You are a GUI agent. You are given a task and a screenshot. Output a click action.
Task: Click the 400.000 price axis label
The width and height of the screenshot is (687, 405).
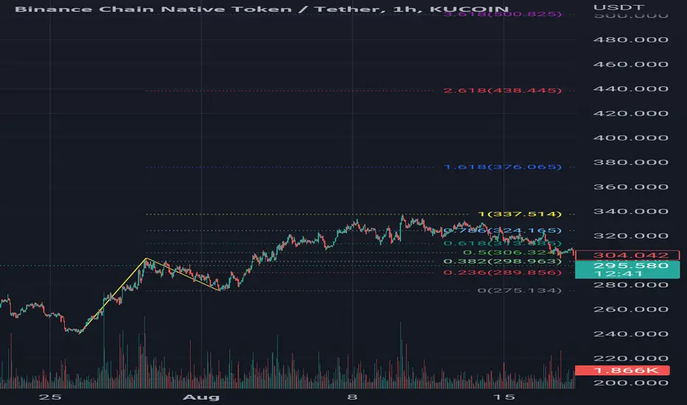[631, 138]
